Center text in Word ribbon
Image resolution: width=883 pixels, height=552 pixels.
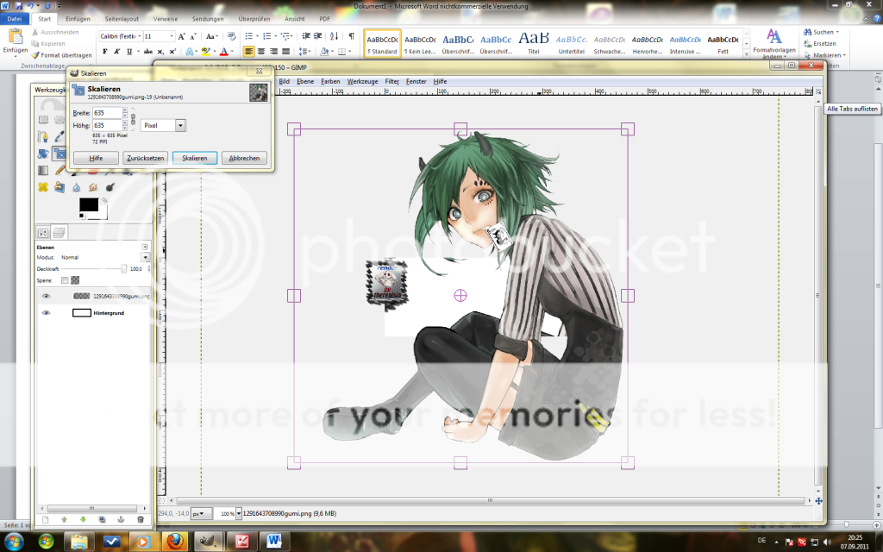click(260, 51)
